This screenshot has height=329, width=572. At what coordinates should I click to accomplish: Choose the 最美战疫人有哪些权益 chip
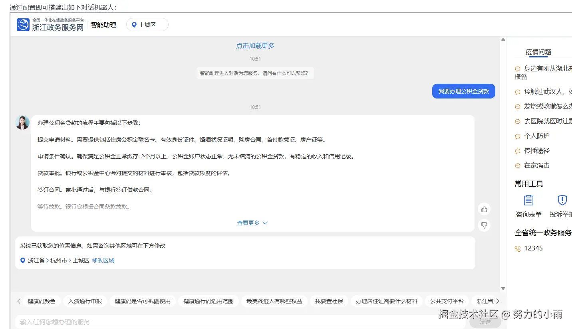(274, 301)
